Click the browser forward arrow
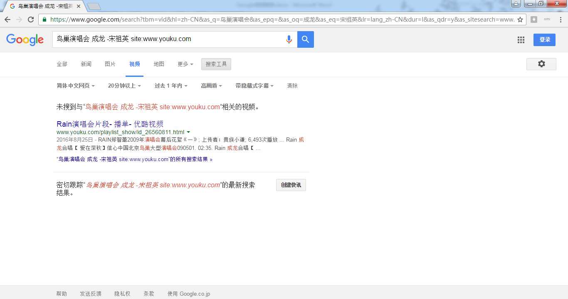Image resolution: width=568 pixels, height=299 pixels. point(19,20)
